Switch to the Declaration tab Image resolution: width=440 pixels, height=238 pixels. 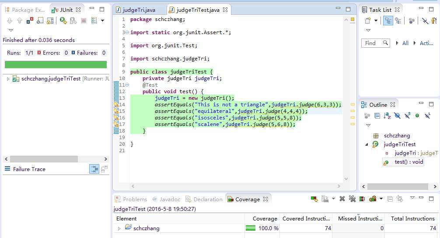point(204,199)
